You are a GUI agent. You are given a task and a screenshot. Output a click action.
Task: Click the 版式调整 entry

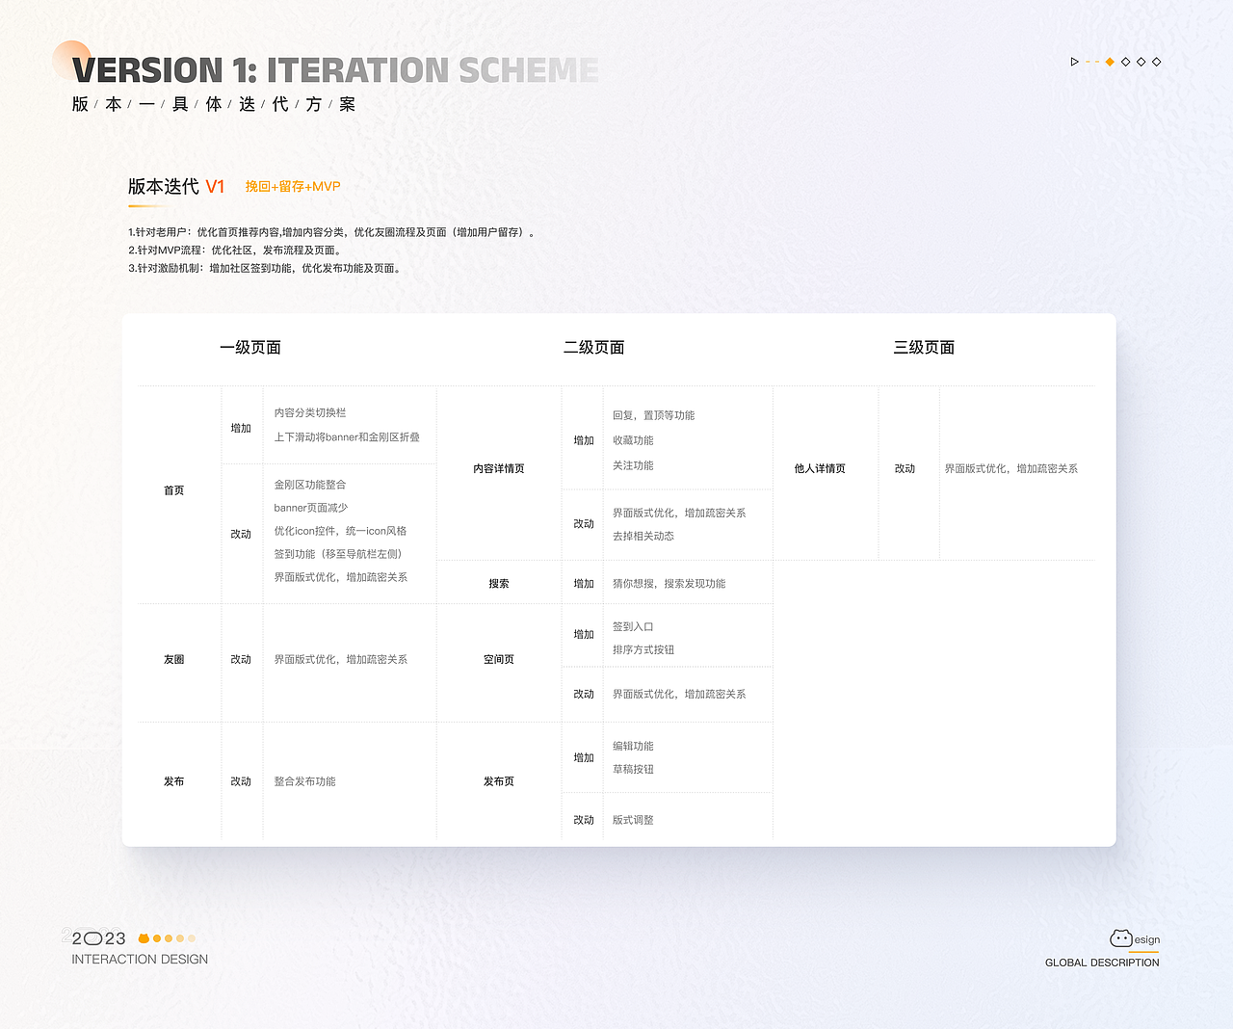pyautogui.click(x=633, y=820)
